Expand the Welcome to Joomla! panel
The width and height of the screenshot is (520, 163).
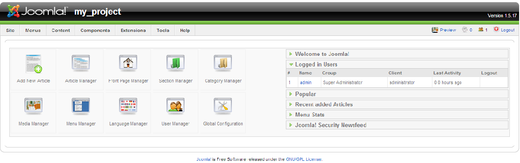pyautogui.click(x=397, y=54)
